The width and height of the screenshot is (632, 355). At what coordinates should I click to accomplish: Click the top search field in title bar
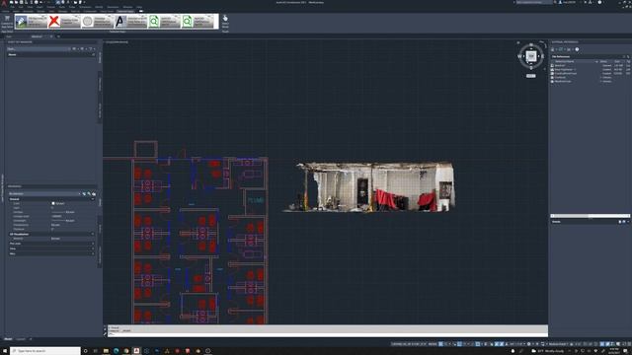(534, 2)
